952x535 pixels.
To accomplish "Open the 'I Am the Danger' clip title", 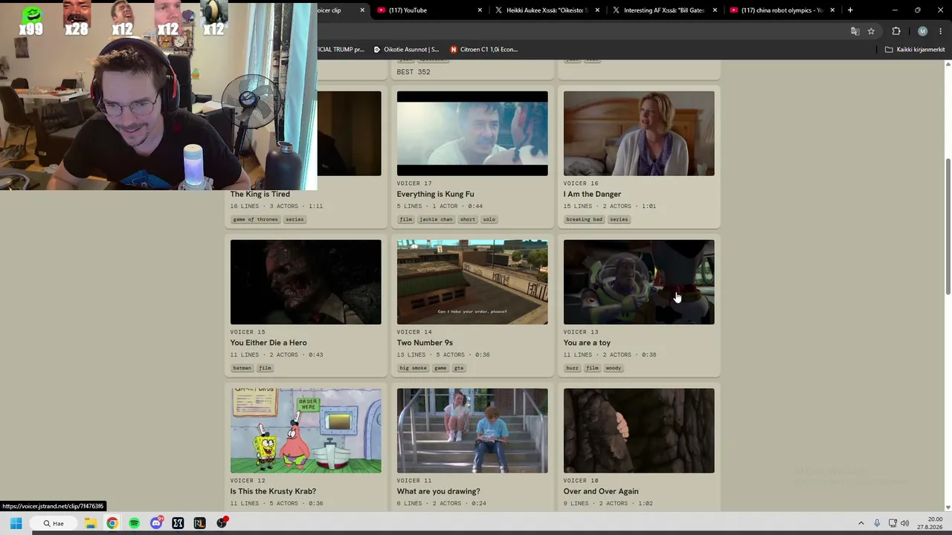I will click(592, 194).
